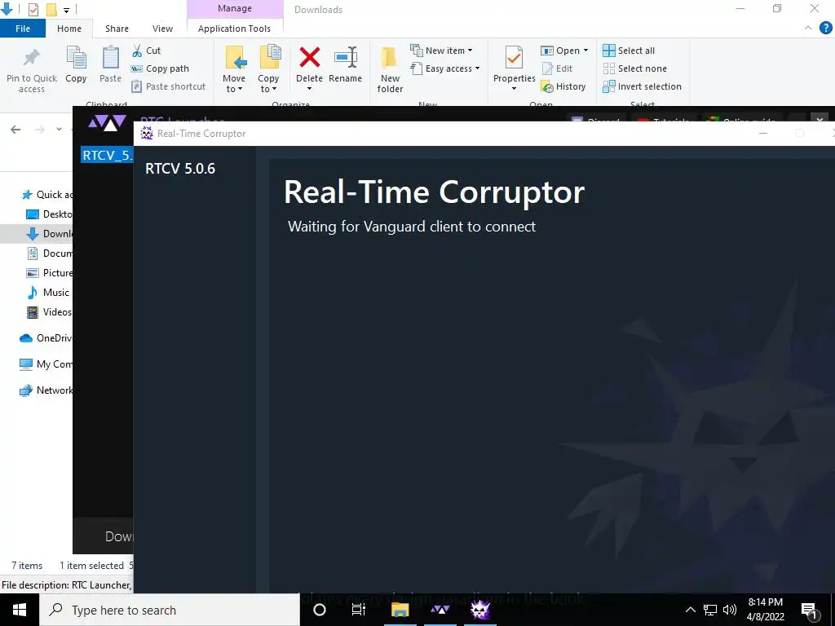Collapse the Explorer ribbon chevron

(x=808, y=28)
